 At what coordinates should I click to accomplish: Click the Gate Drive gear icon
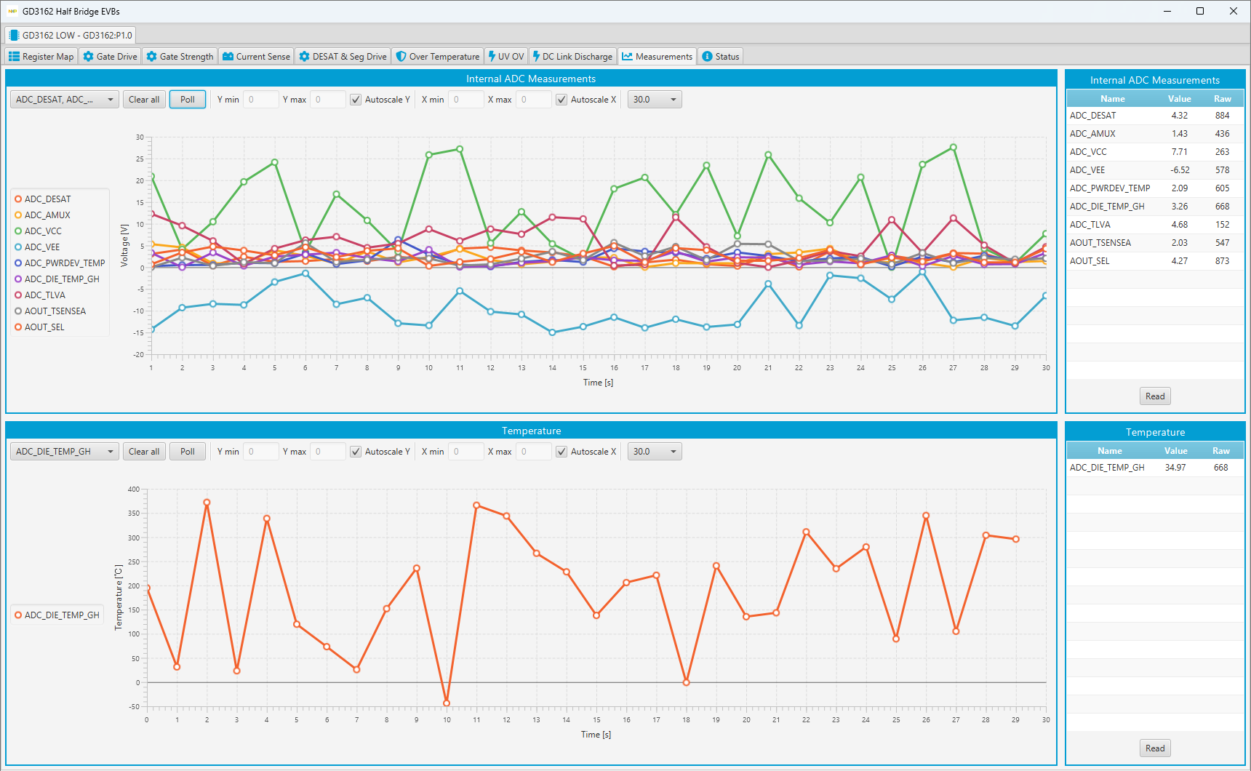[x=88, y=57]
